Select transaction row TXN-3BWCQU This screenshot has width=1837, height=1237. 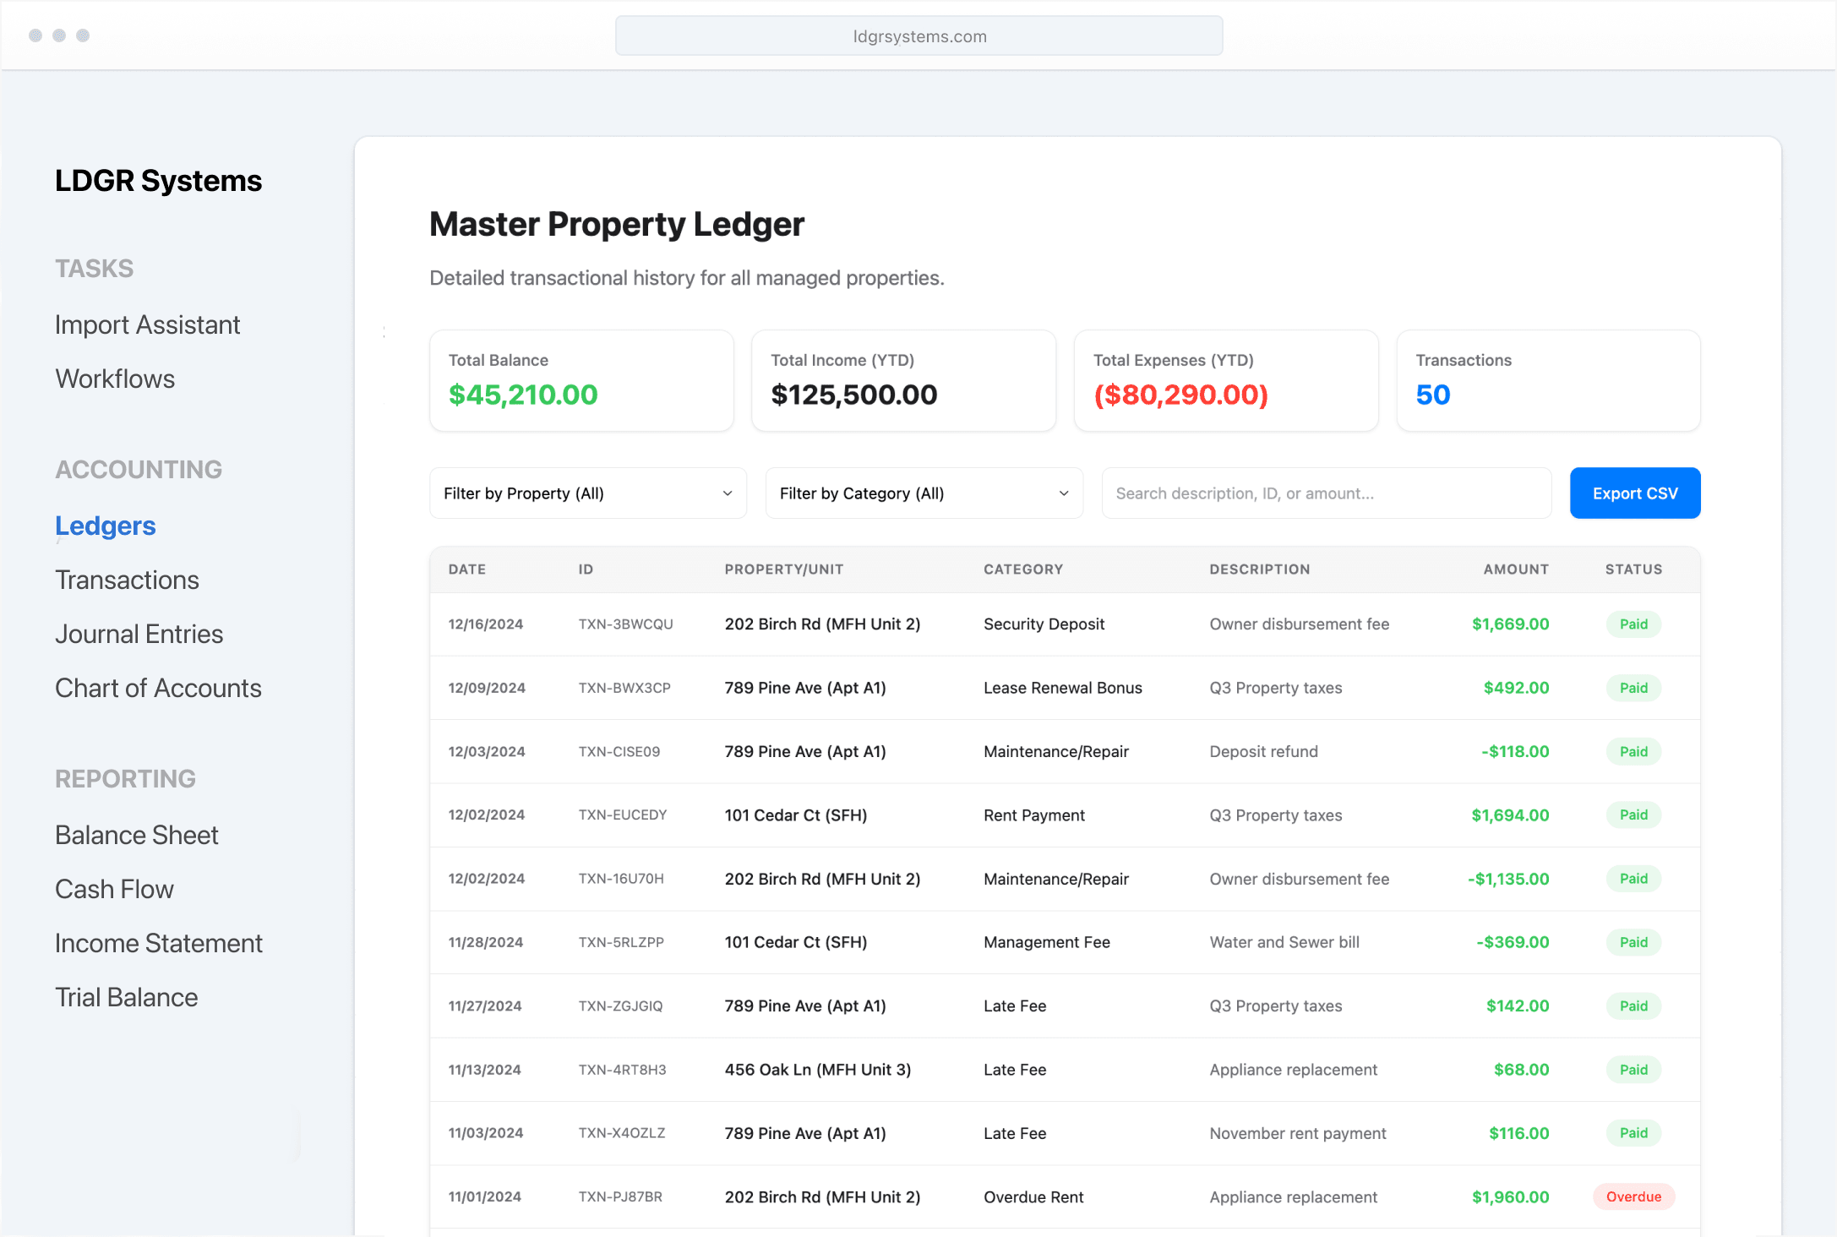[625, 624]
